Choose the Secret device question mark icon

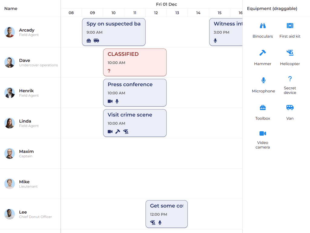pos(290,79)
